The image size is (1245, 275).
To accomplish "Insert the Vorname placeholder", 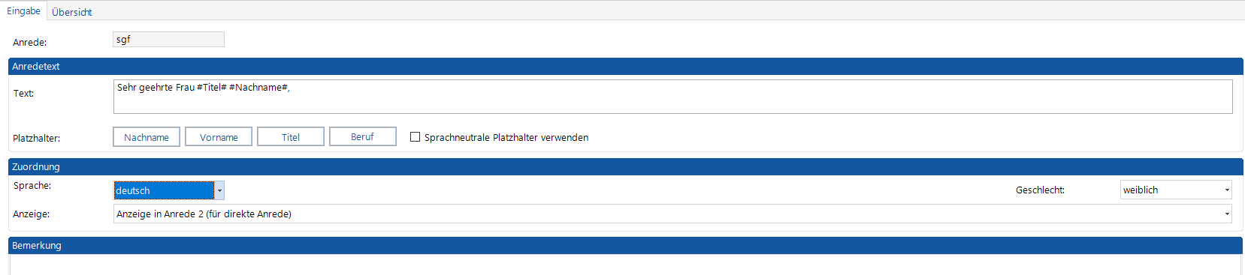I will [x=219, y=137].
